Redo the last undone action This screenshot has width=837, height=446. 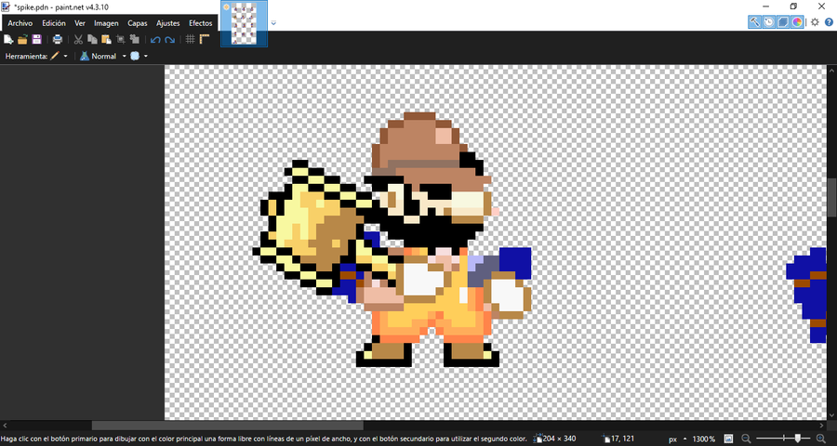pyautogui.click(x=170, y=39)
